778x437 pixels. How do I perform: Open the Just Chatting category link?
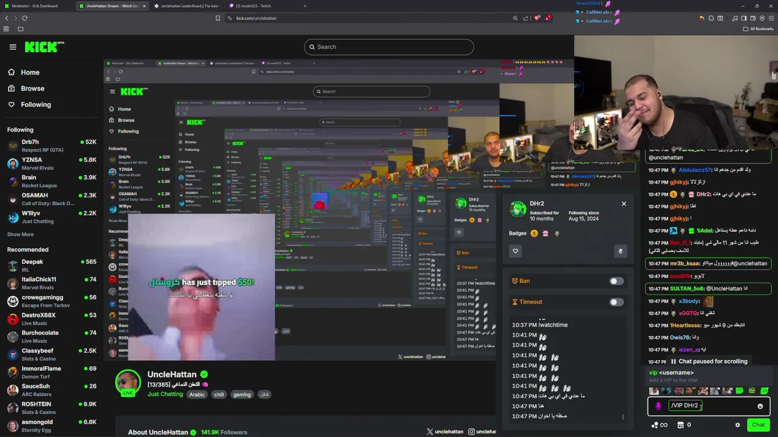[x=165, y=395]
